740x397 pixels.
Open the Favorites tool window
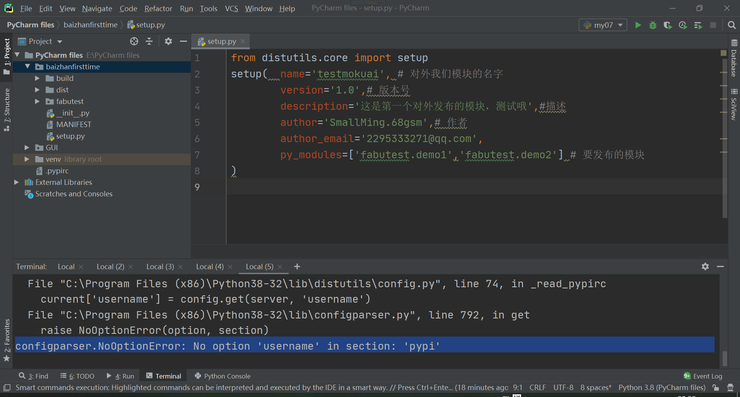coord(7,340)
